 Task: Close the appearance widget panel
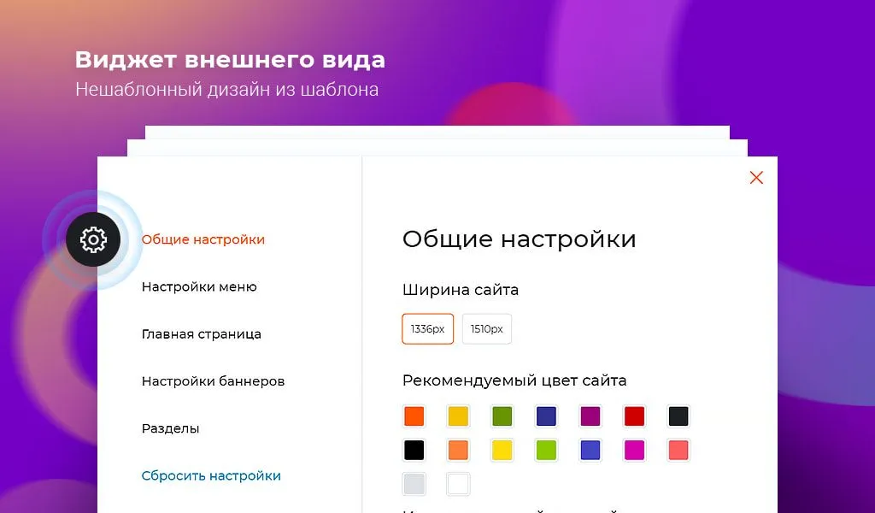[756, 177]
